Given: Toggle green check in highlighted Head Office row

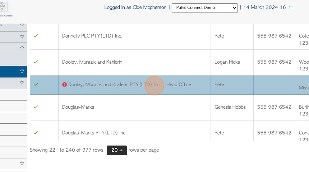Looking at the screenshot, I should (x=36, y=84).
